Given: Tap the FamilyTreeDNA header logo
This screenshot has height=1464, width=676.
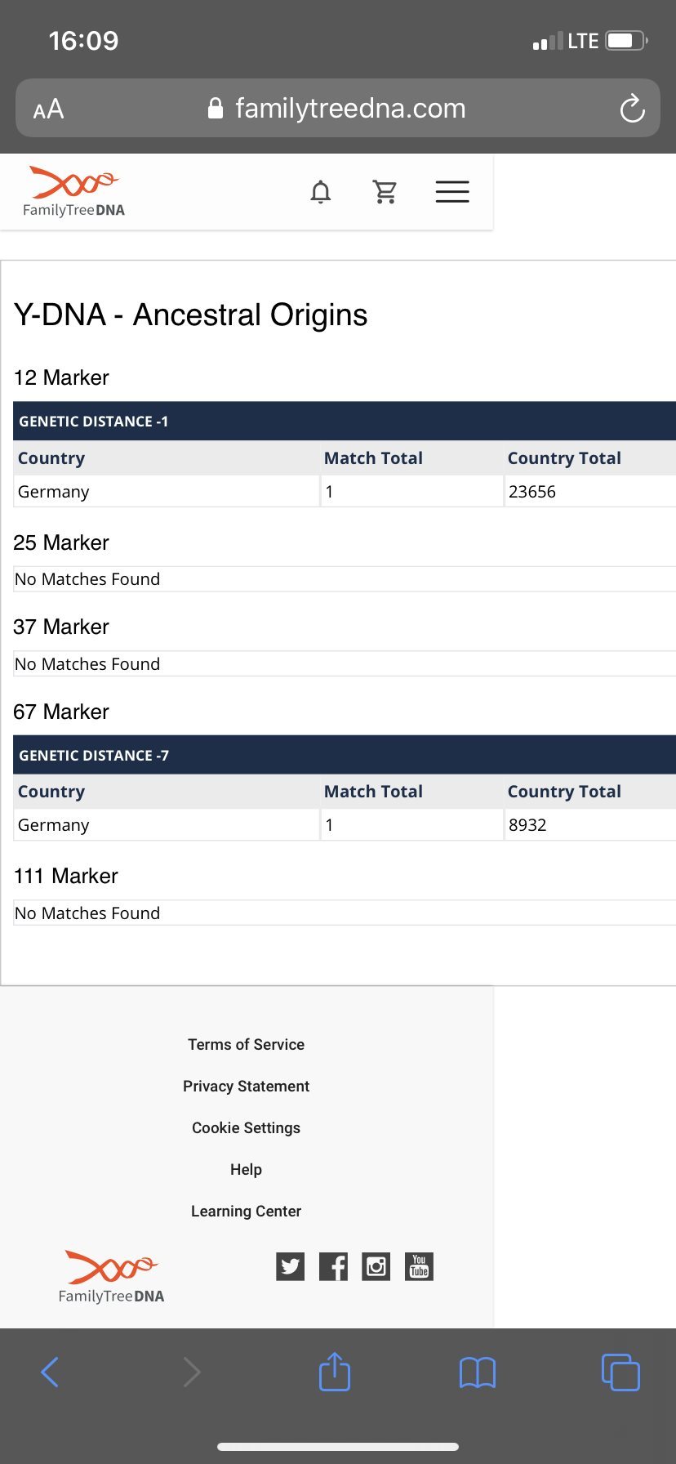Looking at the screenshot, I should [x=73, y=192].
